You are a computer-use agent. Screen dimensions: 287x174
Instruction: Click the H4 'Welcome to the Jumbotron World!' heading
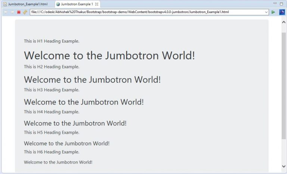tap(75, 123)
